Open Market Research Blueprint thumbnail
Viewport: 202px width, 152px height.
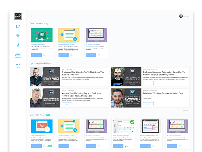pyautogui.click(x=42, y=35)
